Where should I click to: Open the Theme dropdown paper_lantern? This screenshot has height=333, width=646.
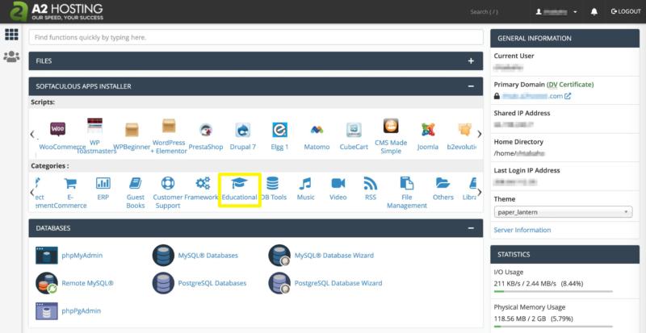click(x=563, y=212)
